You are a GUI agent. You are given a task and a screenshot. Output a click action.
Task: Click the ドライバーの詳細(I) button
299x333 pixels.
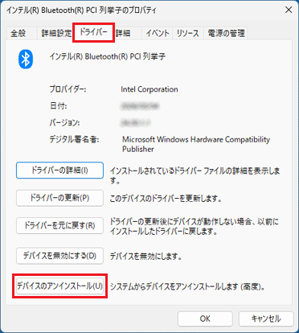pos(59,171)
